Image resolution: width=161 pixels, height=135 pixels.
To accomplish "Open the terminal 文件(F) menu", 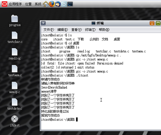I will point(49,30).
